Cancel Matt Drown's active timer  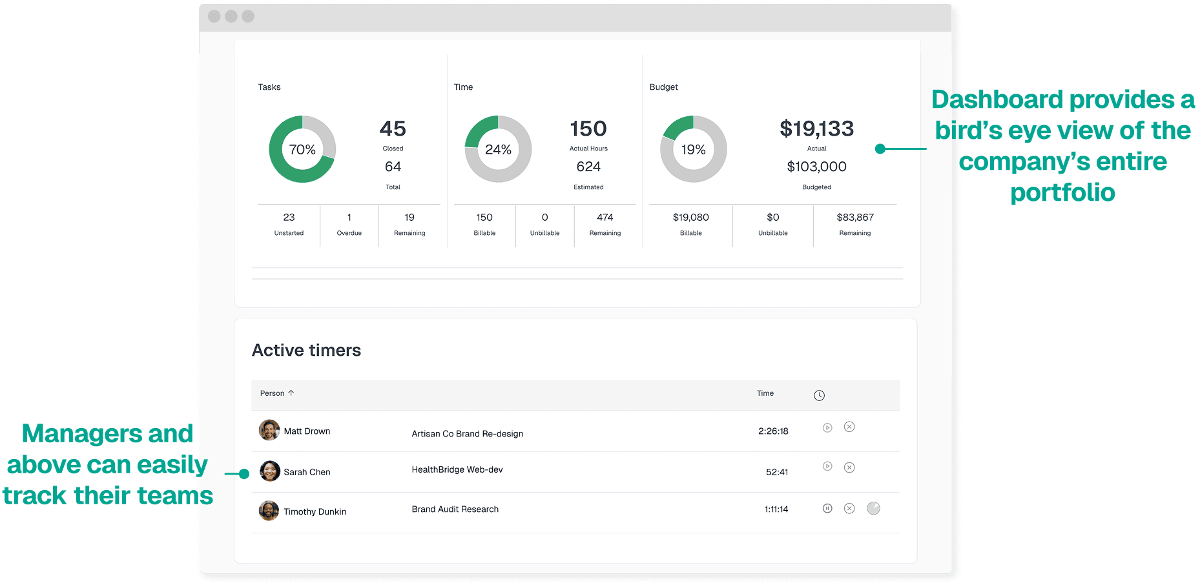849,427
